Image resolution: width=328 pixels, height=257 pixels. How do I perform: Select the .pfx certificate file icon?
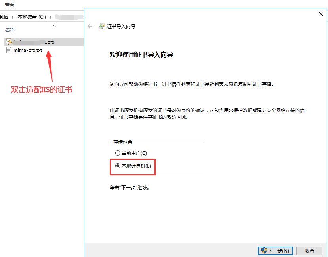[9, 42]
